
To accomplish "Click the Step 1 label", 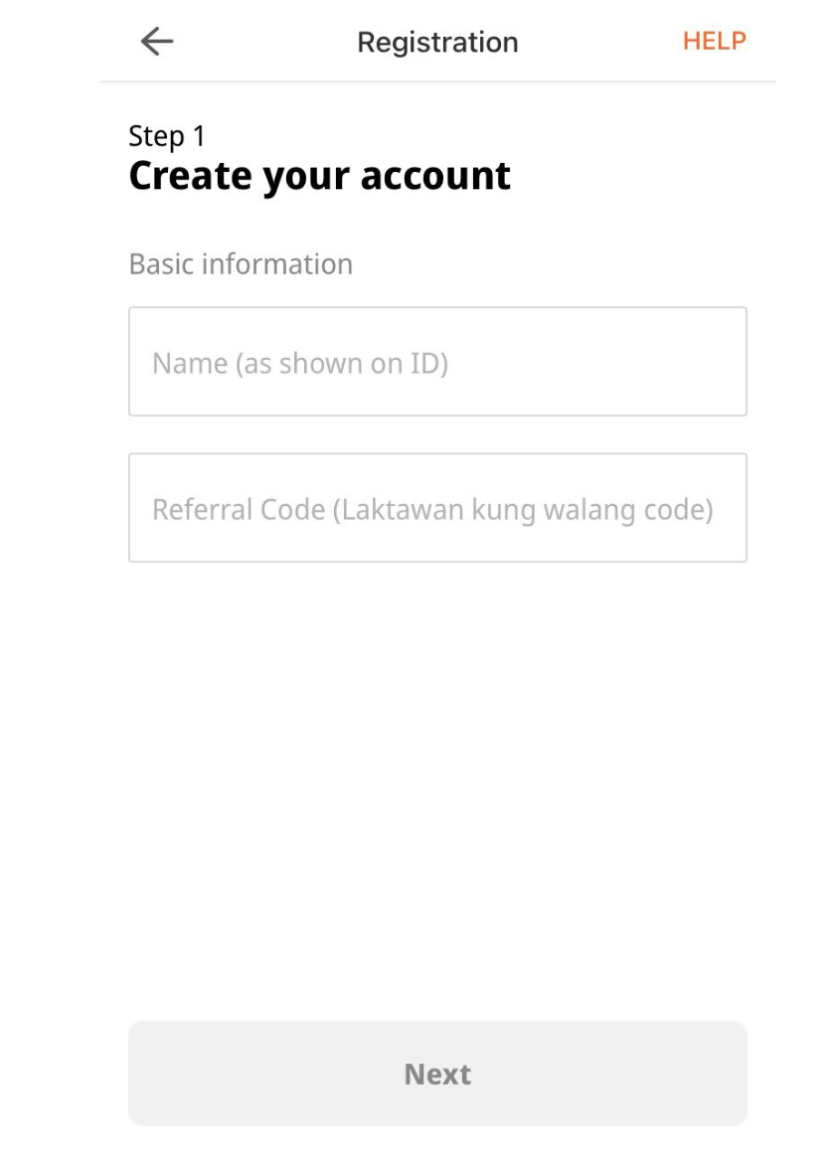I will click(x=167, y=136).
